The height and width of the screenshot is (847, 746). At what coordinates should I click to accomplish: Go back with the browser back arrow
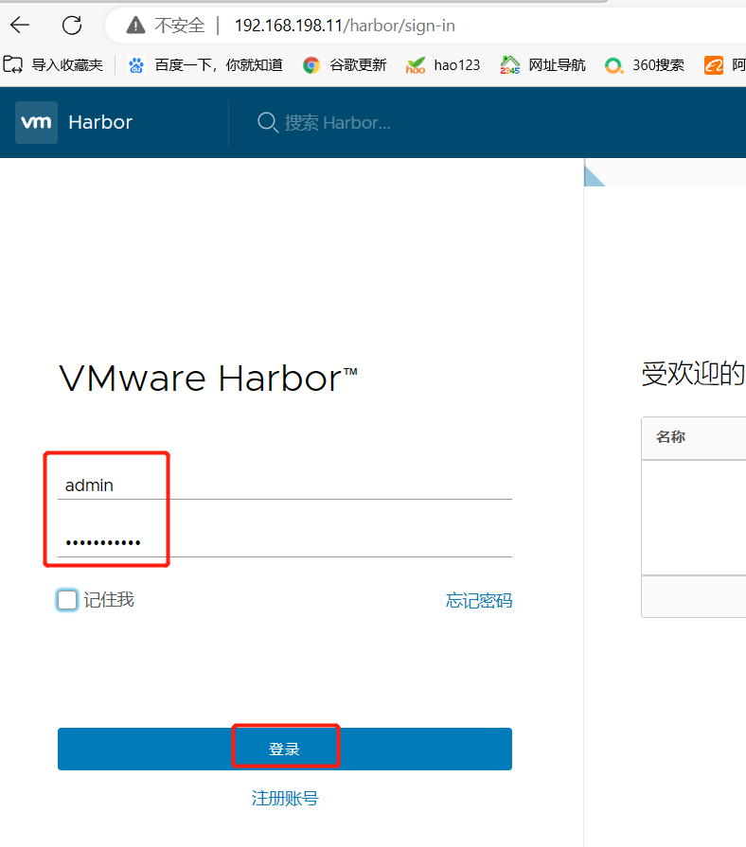pyautogui.click(x=20, y=25)
